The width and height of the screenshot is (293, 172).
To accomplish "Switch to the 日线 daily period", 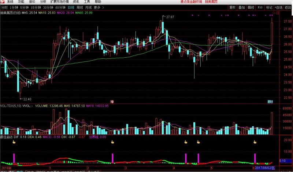I will pyautogui.click(x=71, y=7).
